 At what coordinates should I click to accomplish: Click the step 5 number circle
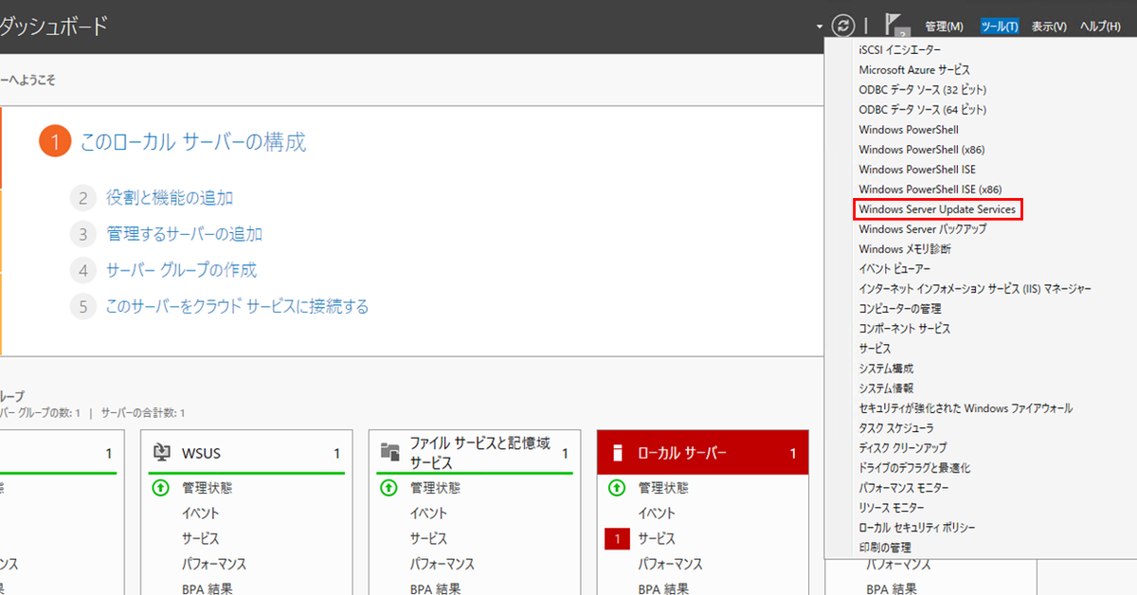pyautogui.click(x=83, y=306)
